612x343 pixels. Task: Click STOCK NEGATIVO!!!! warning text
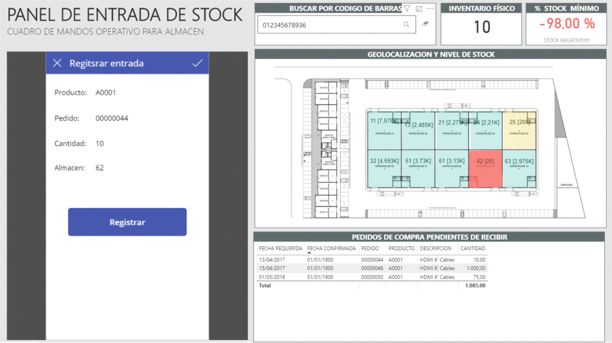click(x=567, y=40)
